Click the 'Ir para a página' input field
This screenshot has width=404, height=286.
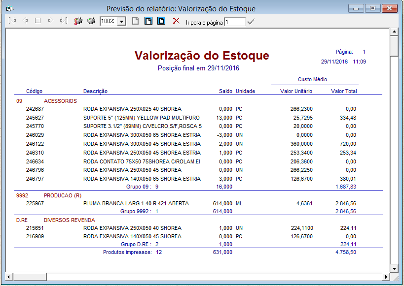tap(234, 22)
